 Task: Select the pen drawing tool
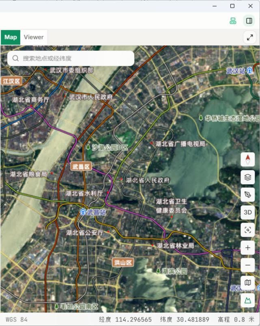[x=247, y=195]
